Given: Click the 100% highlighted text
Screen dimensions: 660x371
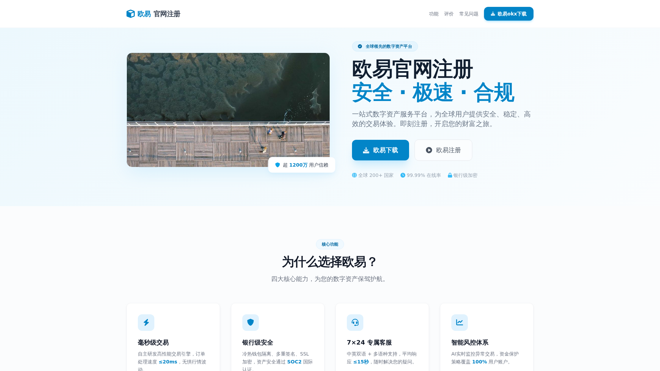Looking at the screenshot, I should (480, 362).
